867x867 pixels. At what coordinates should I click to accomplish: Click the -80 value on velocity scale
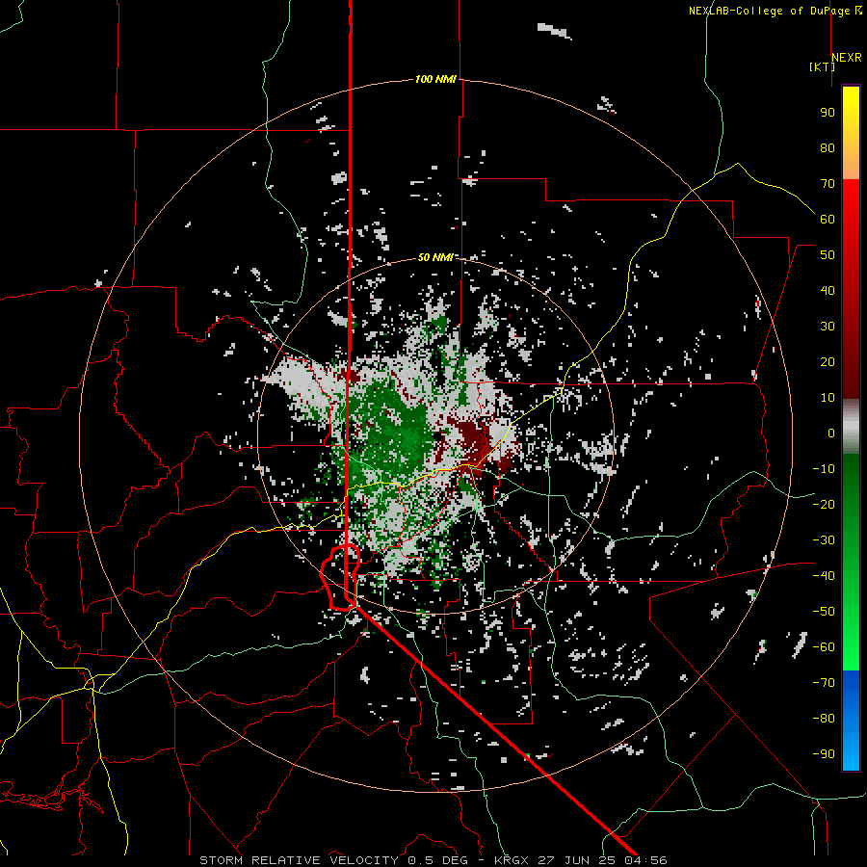[x=824, y=719]
